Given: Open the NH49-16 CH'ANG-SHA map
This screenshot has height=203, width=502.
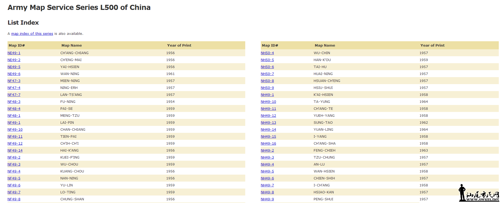Looking at the screenshot, I should coord(268,144).
